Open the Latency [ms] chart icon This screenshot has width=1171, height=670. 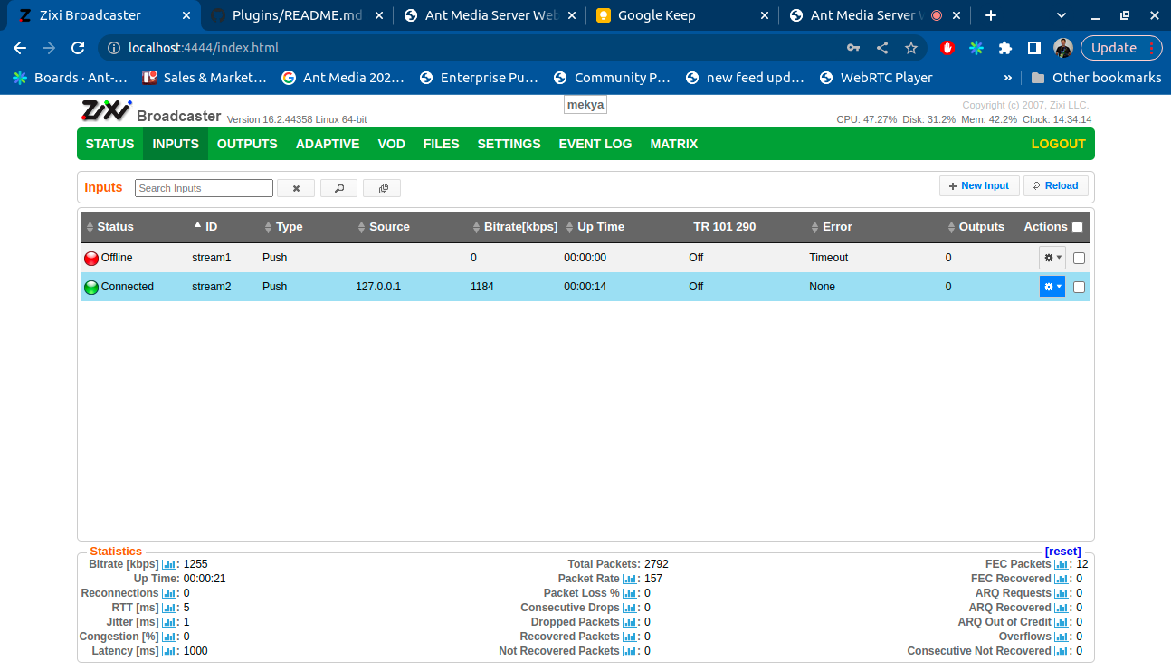click(169, 651)
